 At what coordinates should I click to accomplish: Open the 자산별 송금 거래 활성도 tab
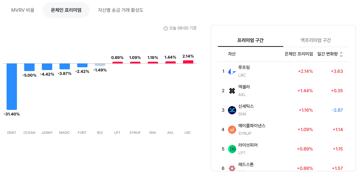click(121, 10)
